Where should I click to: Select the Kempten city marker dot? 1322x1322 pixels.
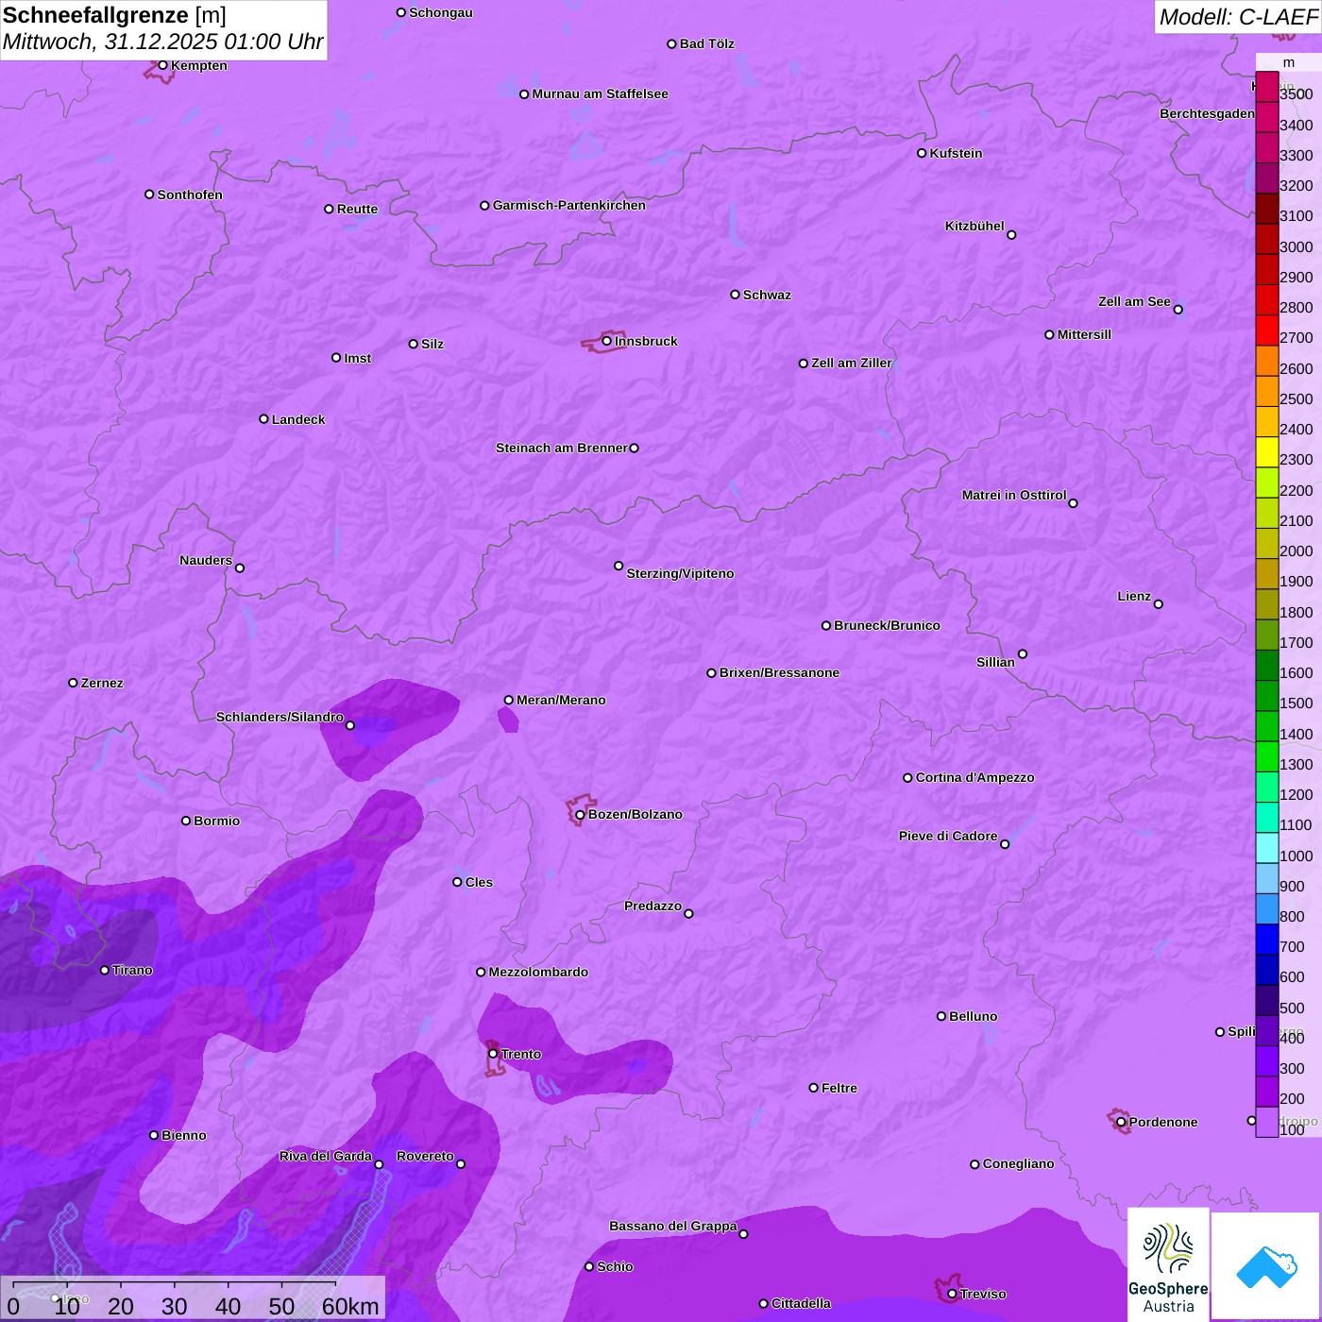click(163, 65)
